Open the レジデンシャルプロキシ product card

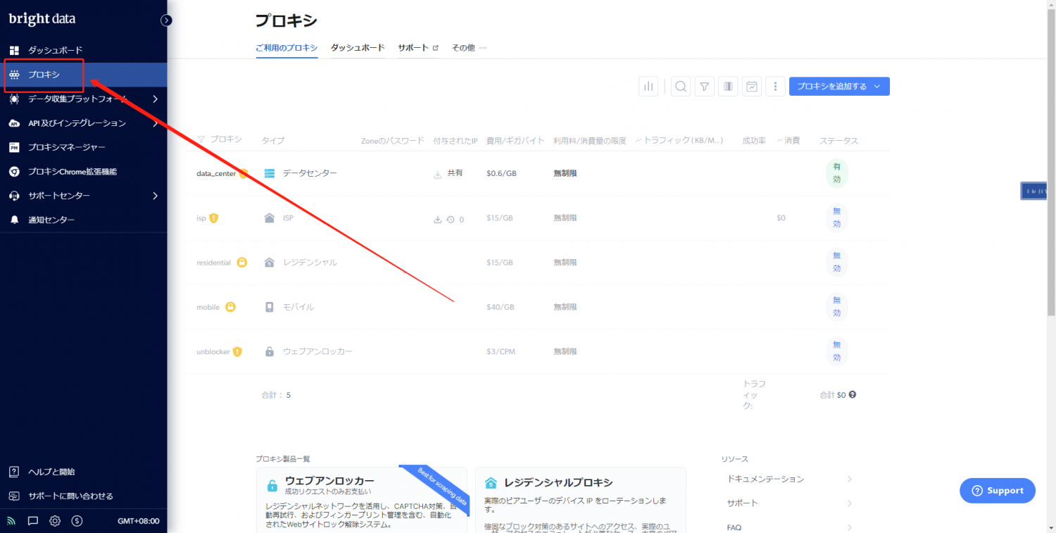click(x=581, y=500)
